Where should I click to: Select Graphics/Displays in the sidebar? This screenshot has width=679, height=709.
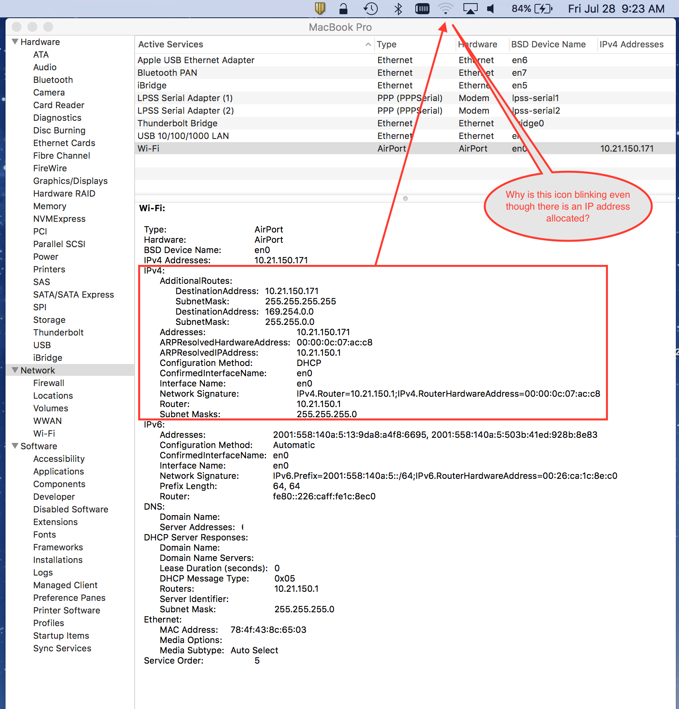point(71,181)
